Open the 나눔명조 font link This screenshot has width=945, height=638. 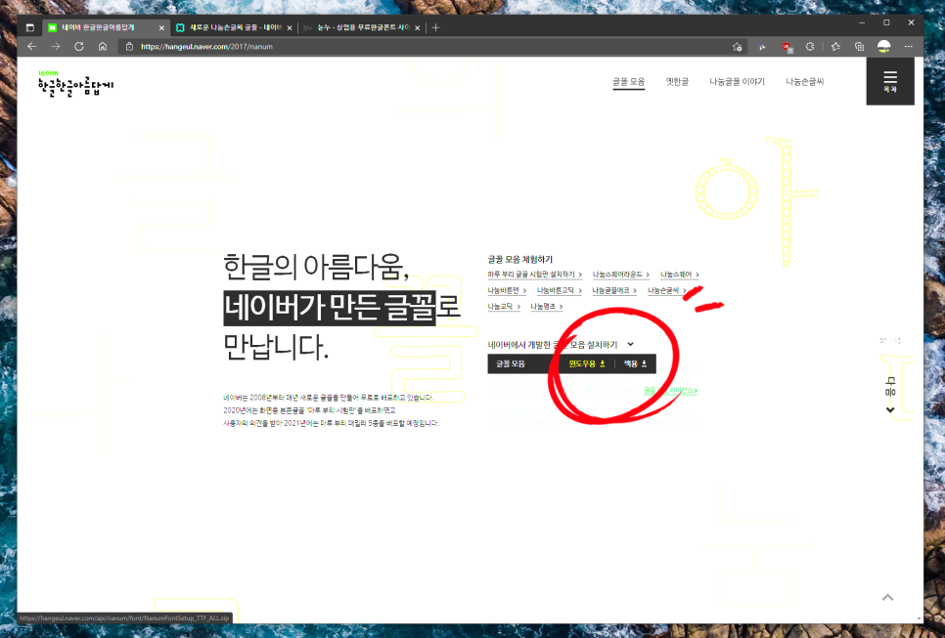(547, 307)
